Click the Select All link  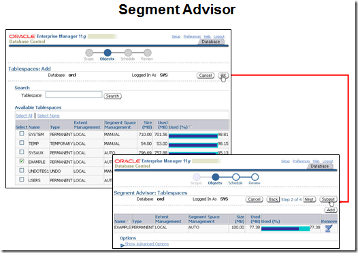(x=24, y=116)
